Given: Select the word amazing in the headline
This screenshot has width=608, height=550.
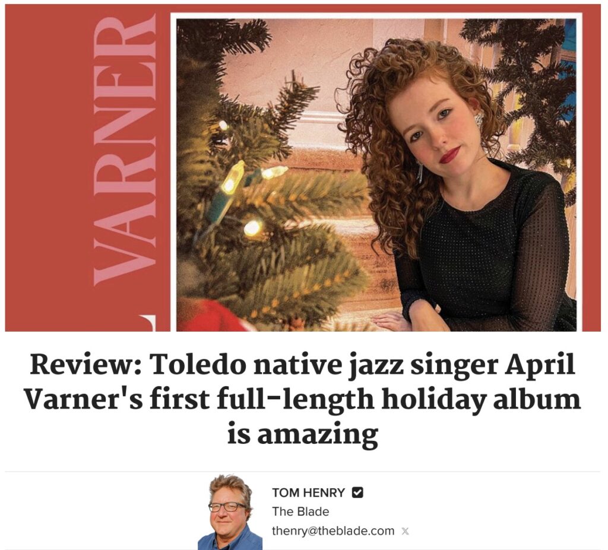Looking at the screenshot, I should (x=317, y=435).
